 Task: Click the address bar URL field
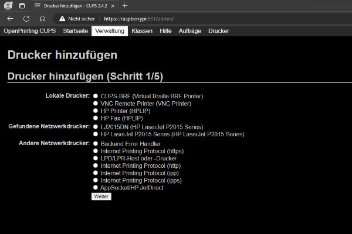[139, 19]
